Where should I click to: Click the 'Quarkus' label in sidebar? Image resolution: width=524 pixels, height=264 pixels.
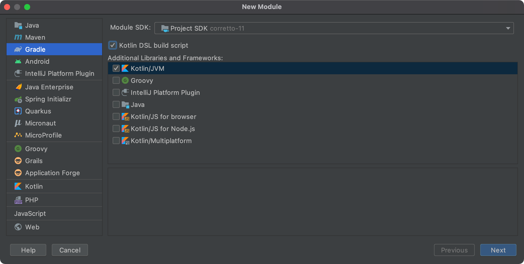(x=38, y=111)
